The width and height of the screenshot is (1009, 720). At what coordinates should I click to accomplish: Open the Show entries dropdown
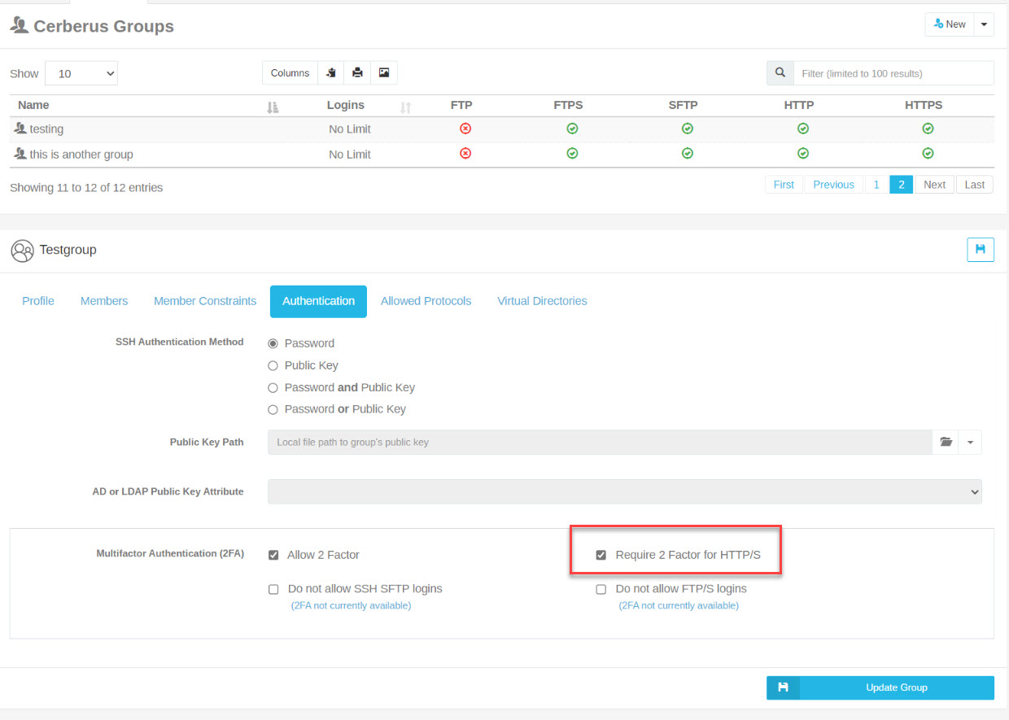click(x=81, y=72)
